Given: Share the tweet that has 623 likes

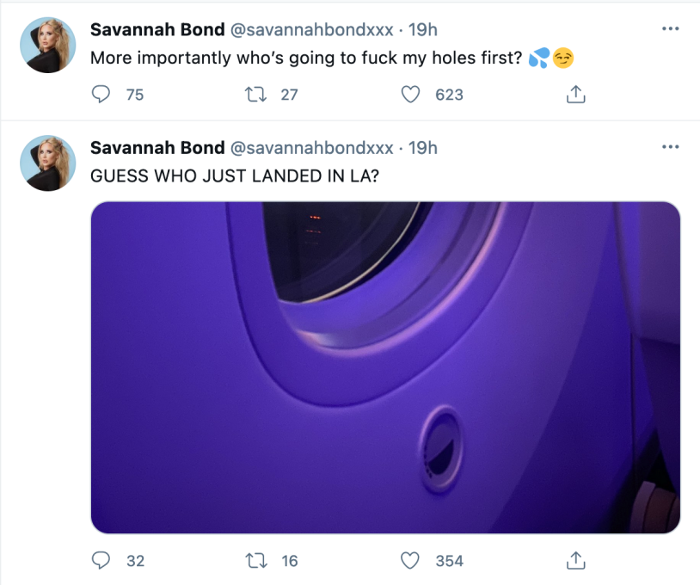Looking at the screenshot, I should pos(575,95).
